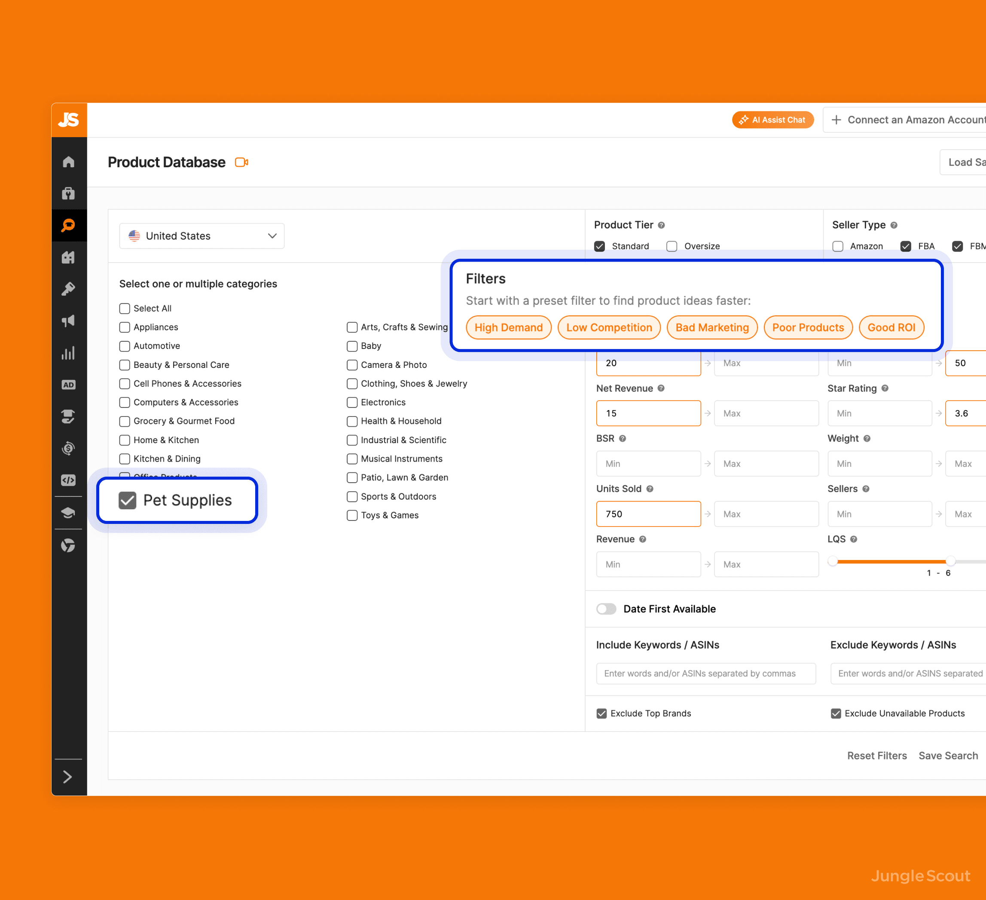Viewport: 986px width, 900px height.
Task: Click video icon next to Product Database
Action: (241, 162)
